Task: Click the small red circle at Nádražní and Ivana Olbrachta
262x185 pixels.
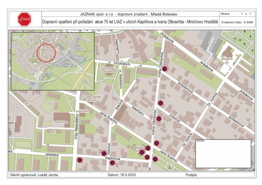Action: 150,119
